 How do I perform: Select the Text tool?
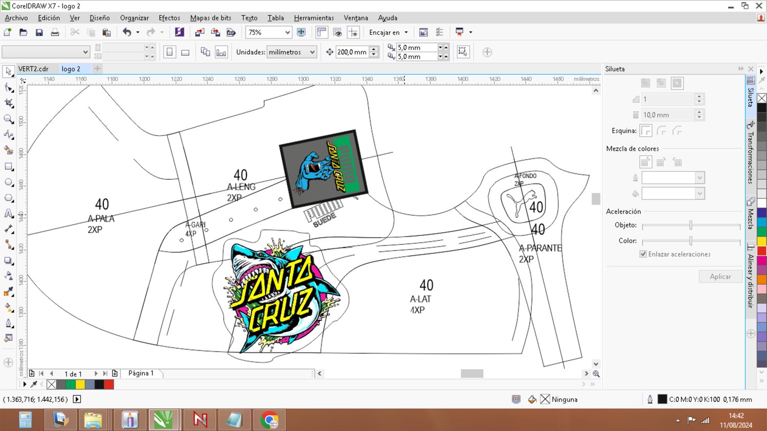pyautogui.click(x=8, y=214)
